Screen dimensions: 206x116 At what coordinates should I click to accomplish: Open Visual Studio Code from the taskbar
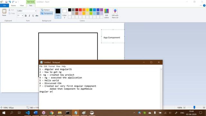click(28, 113)
